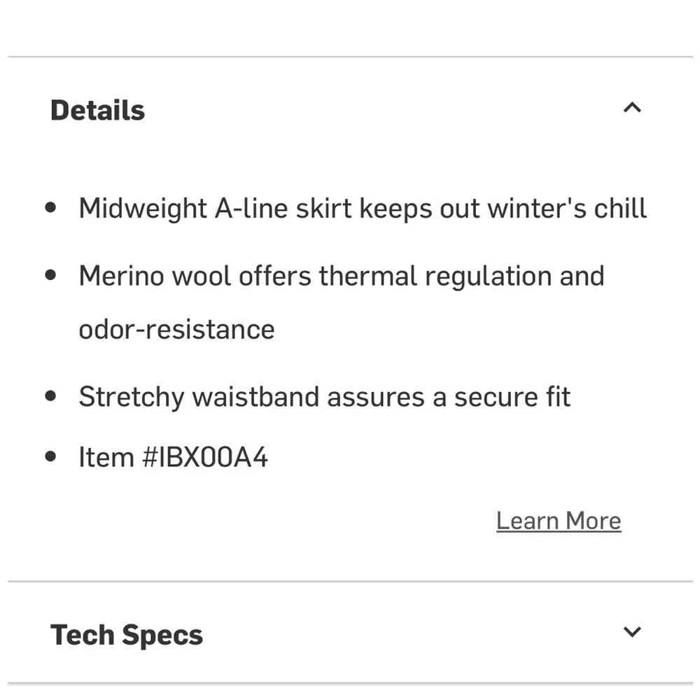The width and height of the screenshot is (700, 700).
Task: Click the bullet dot beside Midweight A-line skirt
Action: click(x=50, y=208)
